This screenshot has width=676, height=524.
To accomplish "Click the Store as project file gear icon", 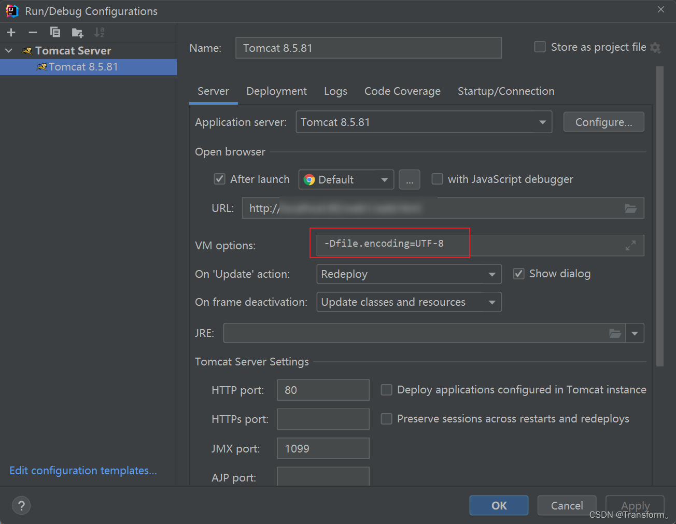I will 655,48.
